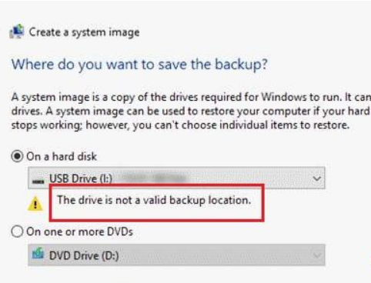This screenshot has height=283, width=371.
Task: Open the USB Drive (I:) combo box
Action: pyautogui.click(x=176, y=178)
